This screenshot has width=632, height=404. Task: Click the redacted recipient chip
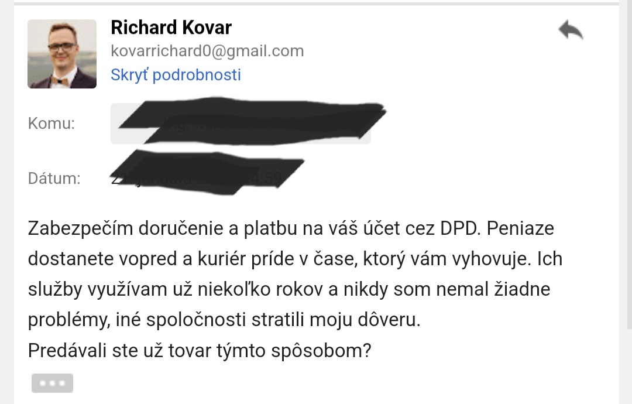coord(241,124)
